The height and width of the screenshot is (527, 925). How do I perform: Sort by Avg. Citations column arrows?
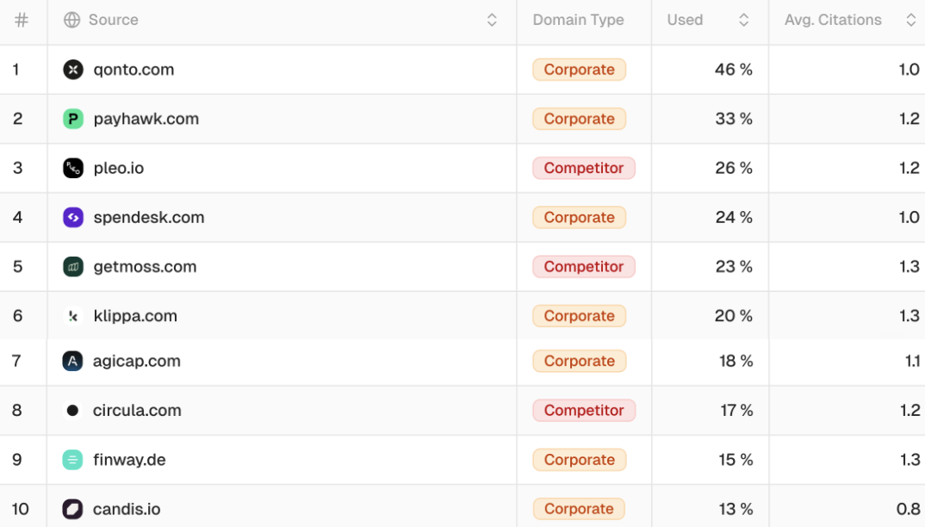[910, 20]
